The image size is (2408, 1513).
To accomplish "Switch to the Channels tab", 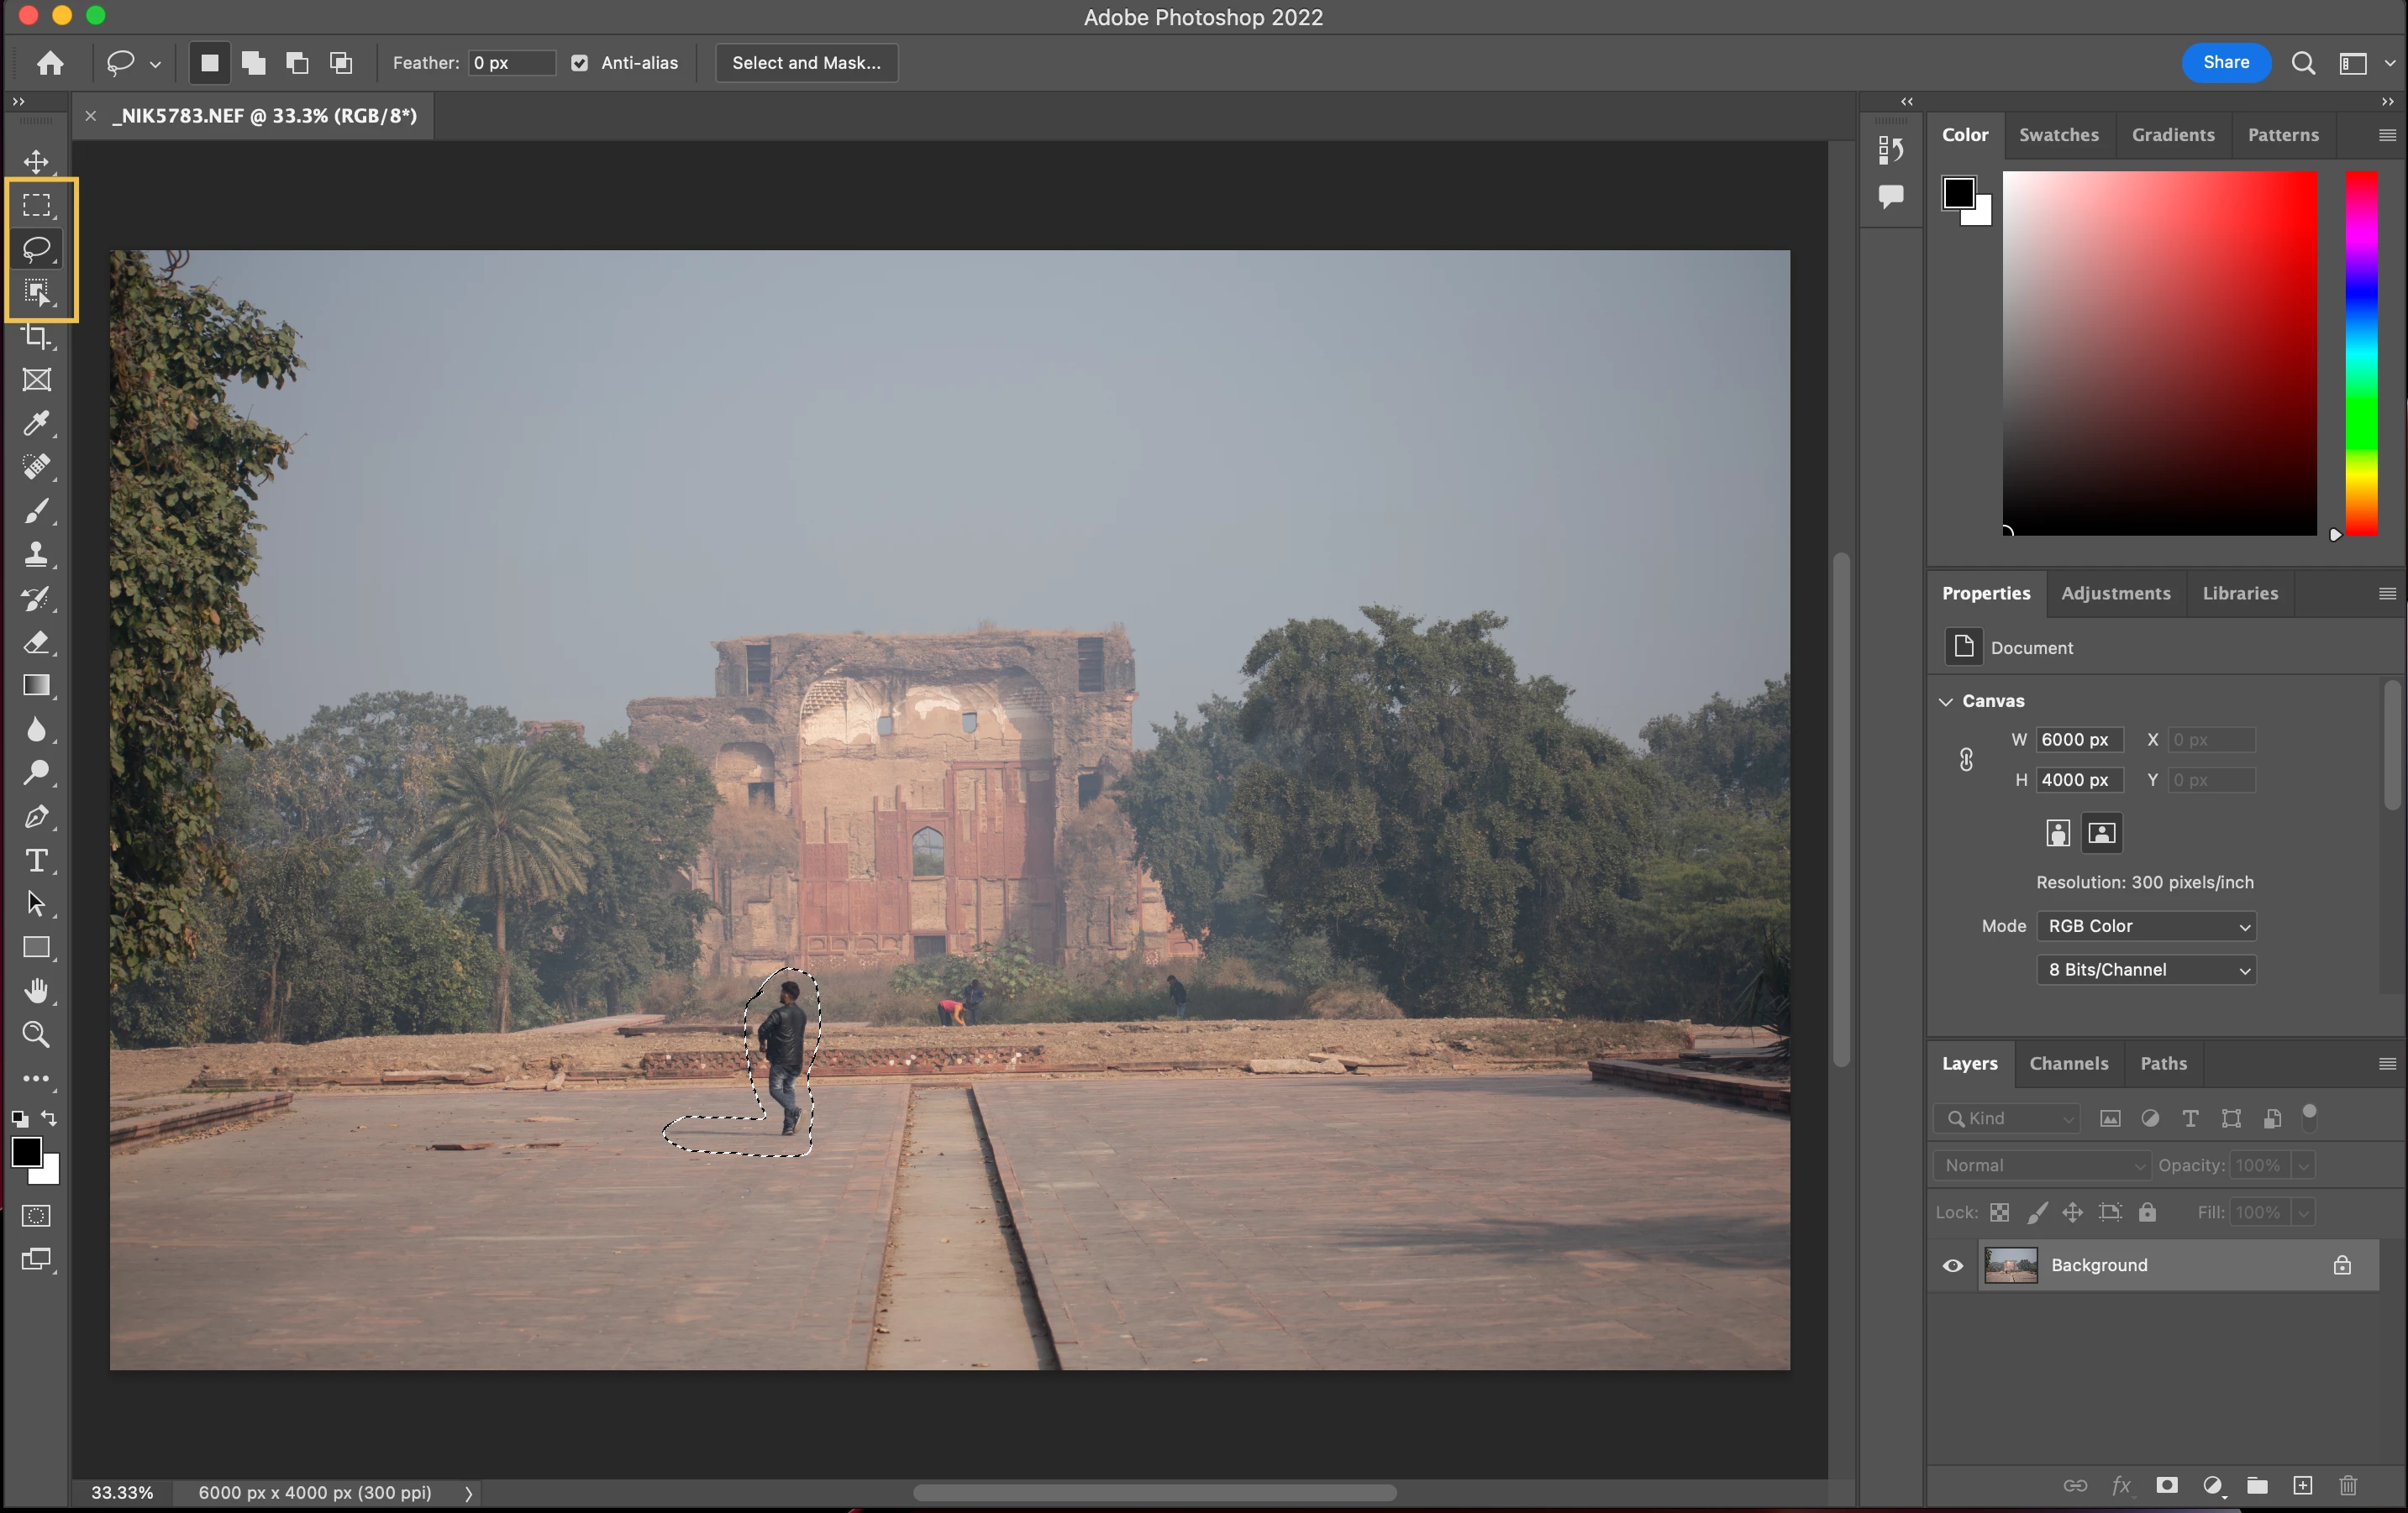I will (x=2068, y=1063).
